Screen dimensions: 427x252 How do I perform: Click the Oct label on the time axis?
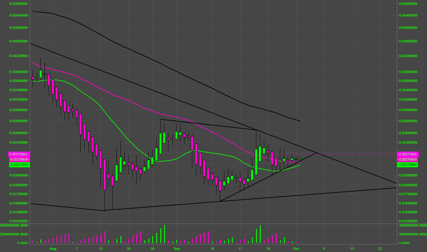coord(296,248)
